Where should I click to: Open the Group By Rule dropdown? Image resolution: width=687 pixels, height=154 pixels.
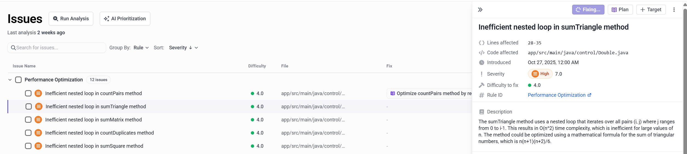141,48
